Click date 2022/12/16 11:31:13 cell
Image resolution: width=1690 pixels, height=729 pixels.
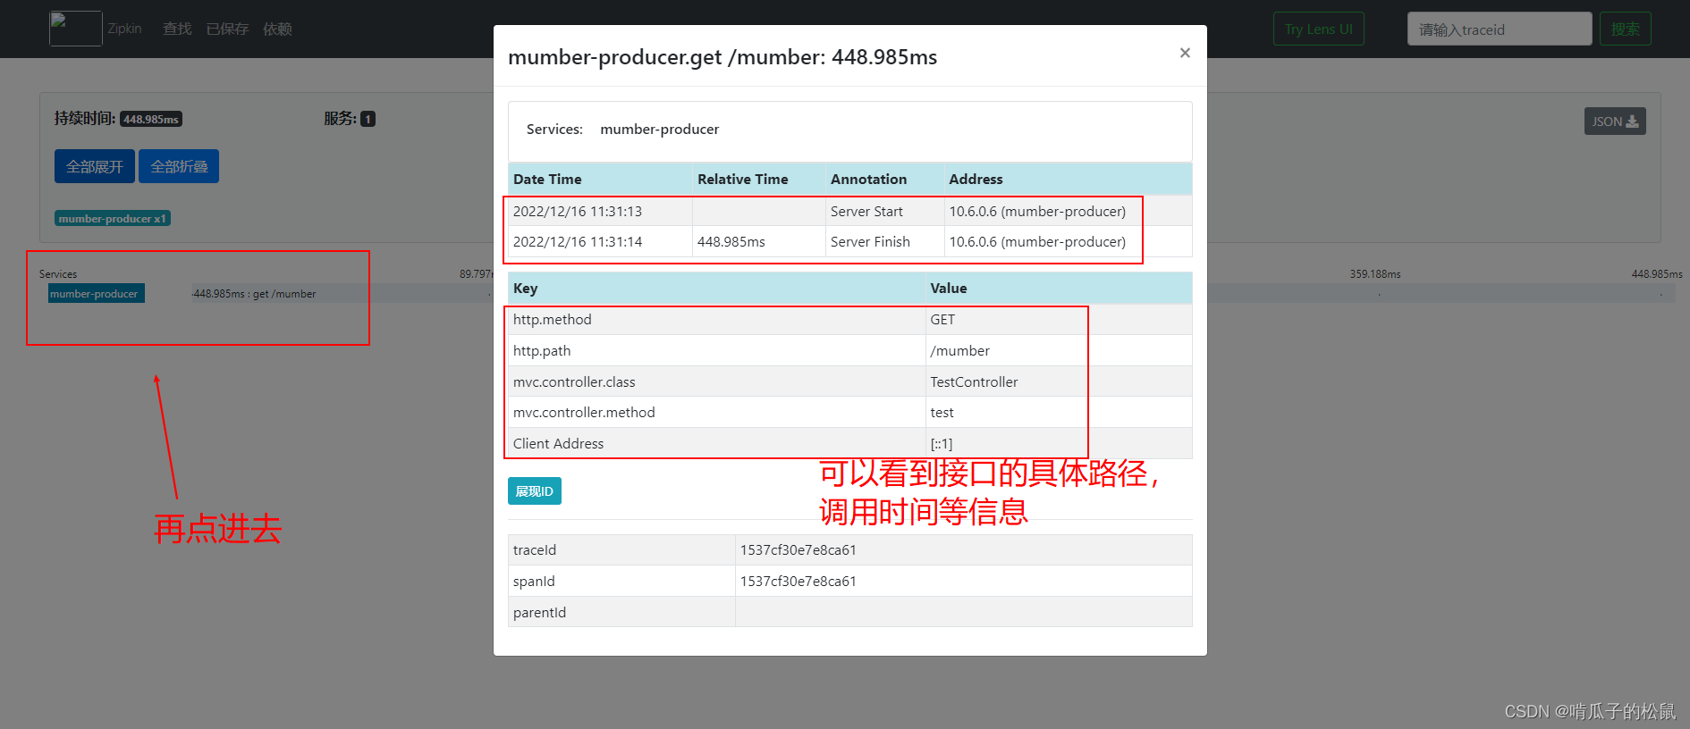coord(600,212)
